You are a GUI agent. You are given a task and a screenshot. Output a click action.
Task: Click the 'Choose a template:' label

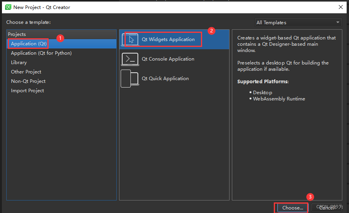pyautogui.click(x=29, y=22)
